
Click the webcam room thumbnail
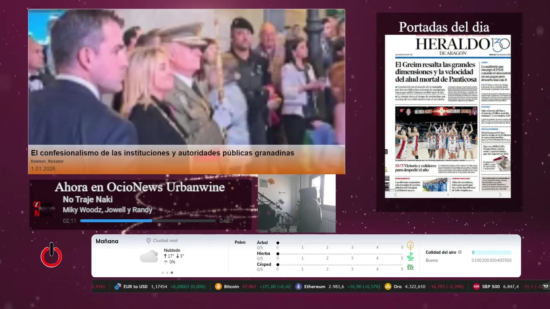pos(296,203)
